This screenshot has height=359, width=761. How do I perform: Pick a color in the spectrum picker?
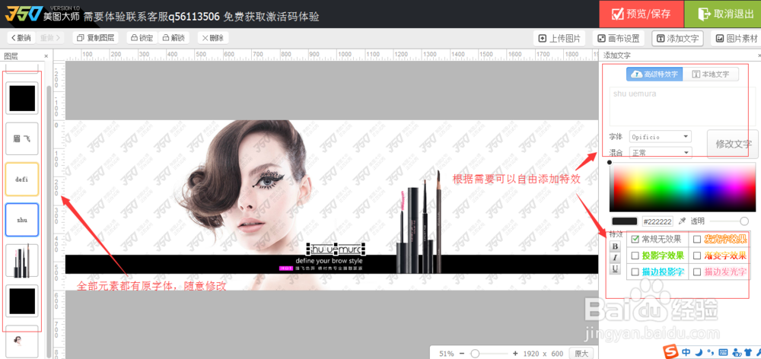pos(683,187)
